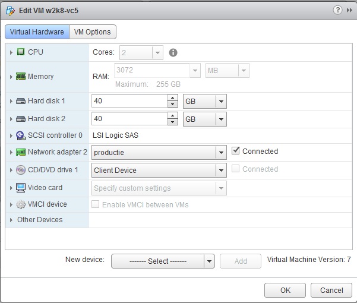
Task: Click the CPU chip icon
Action: (x=21, y=52)
